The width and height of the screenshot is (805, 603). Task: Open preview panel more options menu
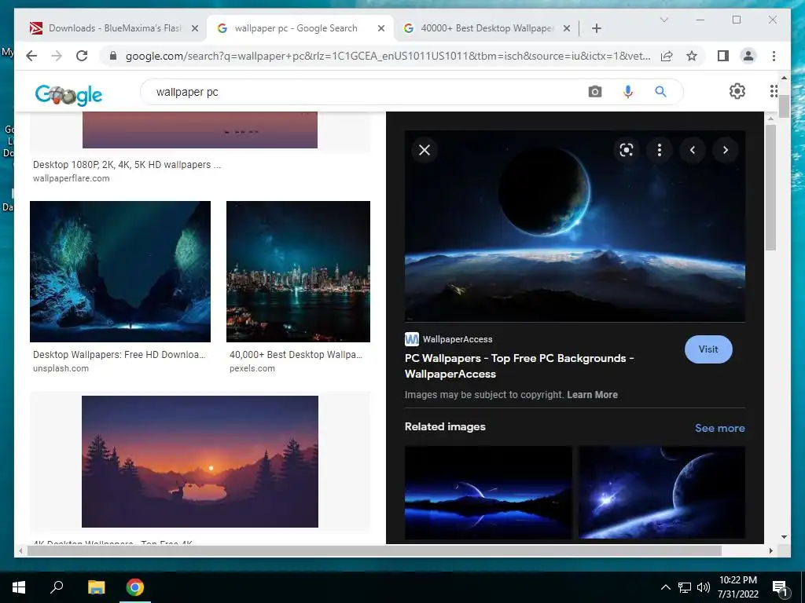tap(660, 150)
